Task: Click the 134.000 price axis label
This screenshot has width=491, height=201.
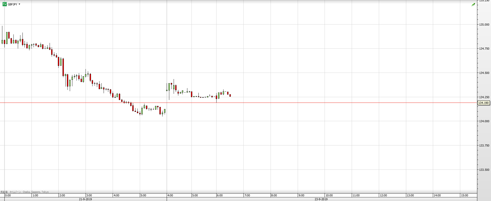Action: click(484, 121)
